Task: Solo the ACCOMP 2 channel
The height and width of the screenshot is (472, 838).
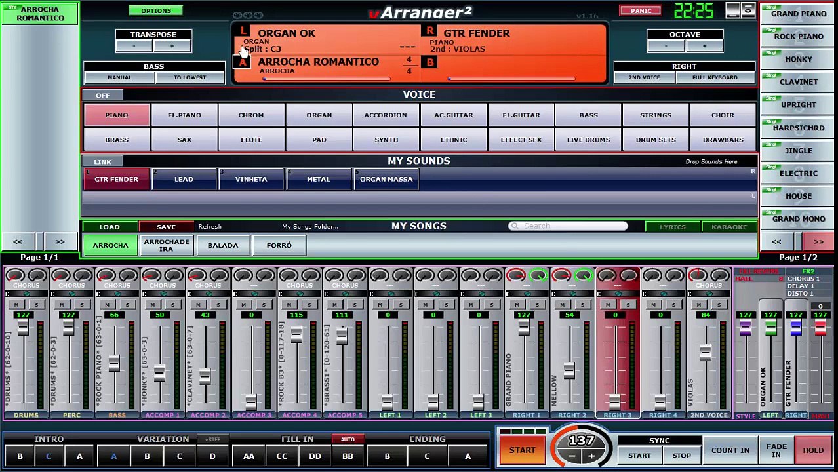Action: coord(218,305)
